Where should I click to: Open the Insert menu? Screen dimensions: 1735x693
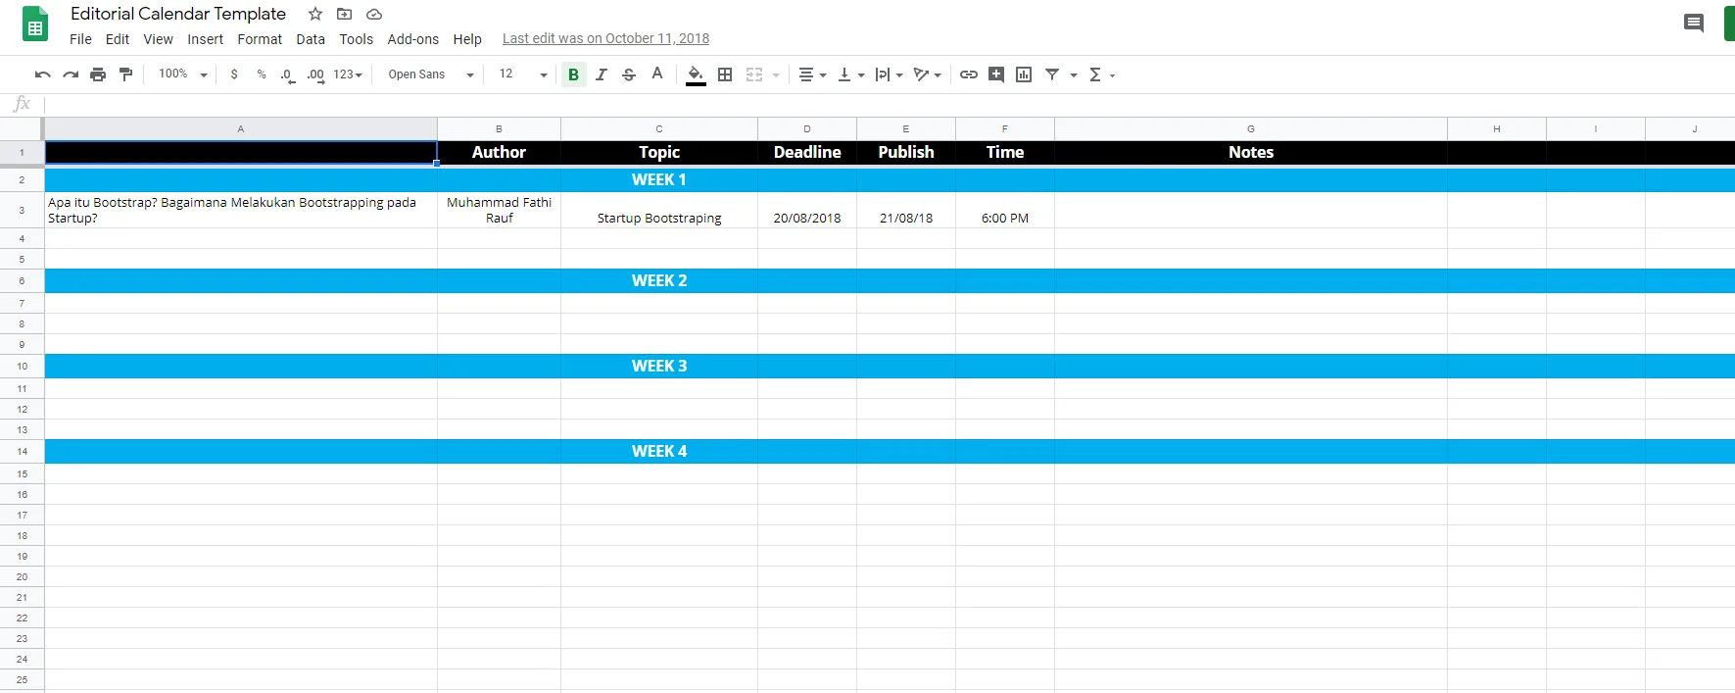206,39
